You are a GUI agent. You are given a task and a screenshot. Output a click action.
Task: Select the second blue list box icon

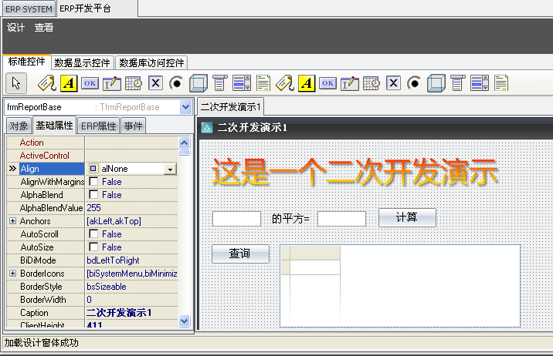click(x=480, y=83)
